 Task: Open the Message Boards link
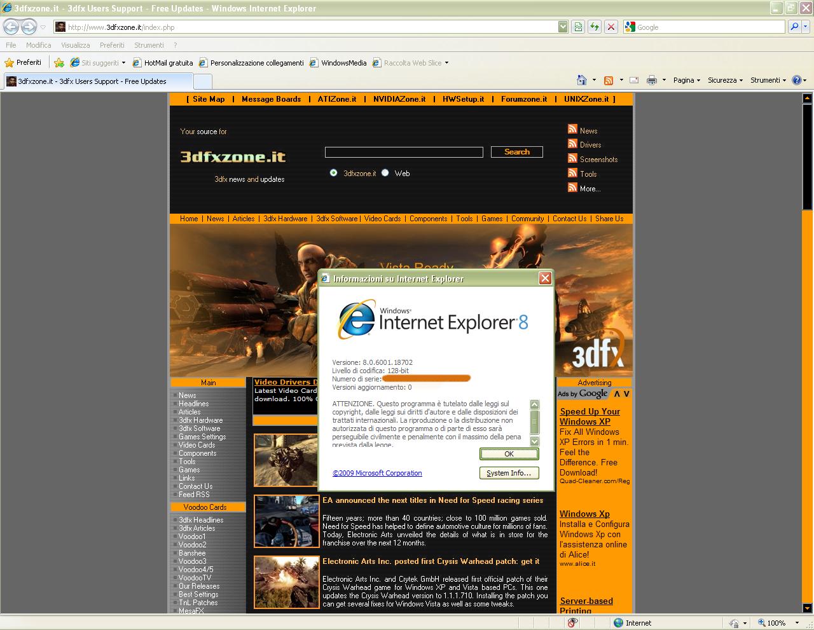[271, 99]
